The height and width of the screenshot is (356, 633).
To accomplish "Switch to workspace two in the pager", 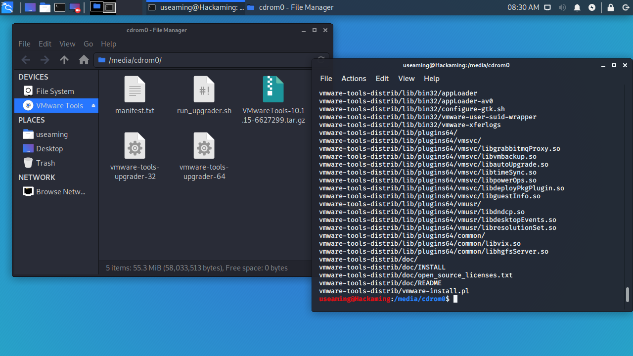I will coord(110,7).
